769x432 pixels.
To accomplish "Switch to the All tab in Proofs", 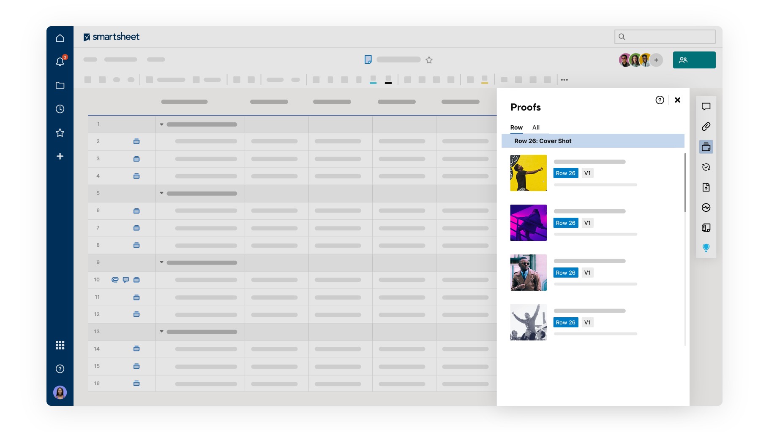I will point(536,127).
